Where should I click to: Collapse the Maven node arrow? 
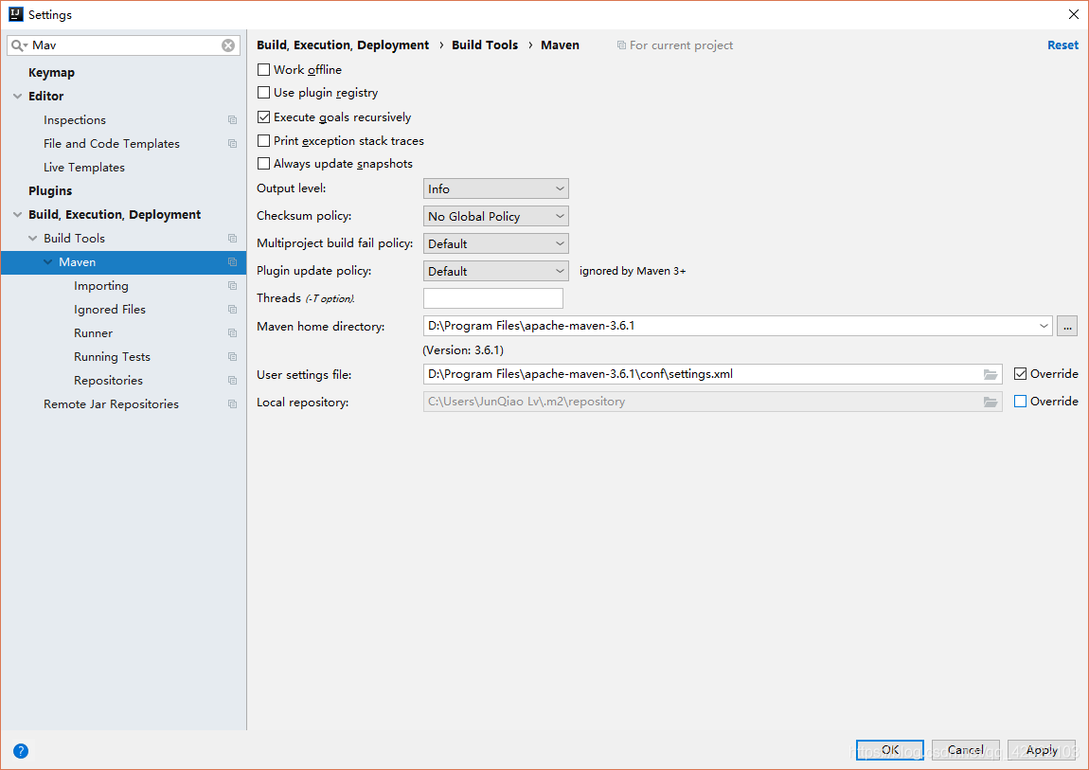[48, 261]
